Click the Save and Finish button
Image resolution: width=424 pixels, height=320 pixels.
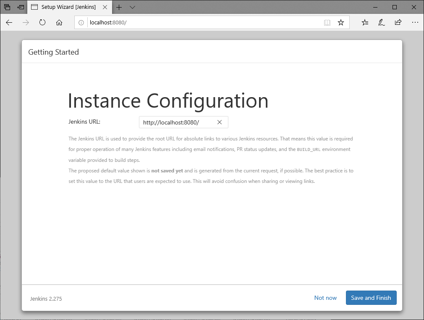pyautogui.click(x=371, y=298)
